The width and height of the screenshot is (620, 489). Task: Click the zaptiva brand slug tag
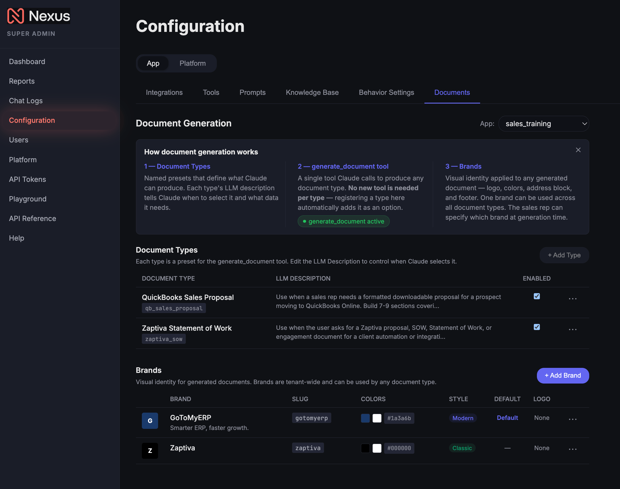(308, 448)
